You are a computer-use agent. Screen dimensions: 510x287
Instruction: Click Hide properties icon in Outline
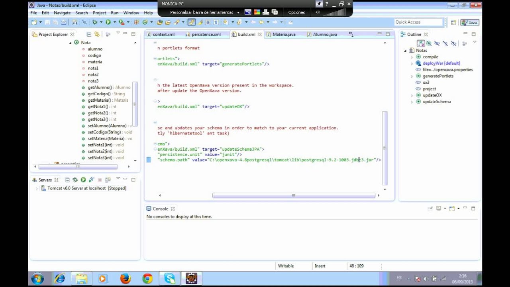(437, 43)
